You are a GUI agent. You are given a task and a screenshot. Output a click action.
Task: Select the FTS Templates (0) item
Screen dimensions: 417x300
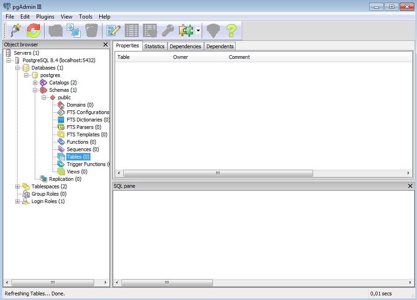87,134
